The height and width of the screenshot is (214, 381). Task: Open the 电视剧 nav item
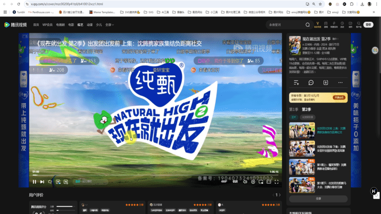(60, 25)
